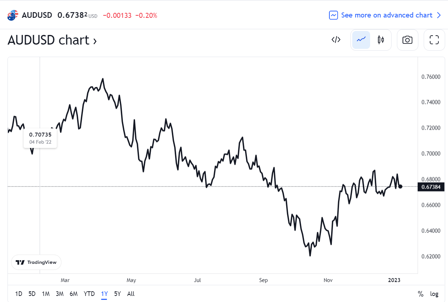The image size is (448, 302).
Task: Click the Australia/US flag AUDUSD icon
Action: (13, 15)
